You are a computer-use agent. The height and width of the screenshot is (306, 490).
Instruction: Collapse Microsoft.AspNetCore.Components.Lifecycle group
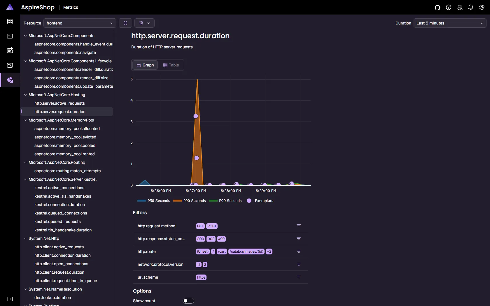(x=25, y=61)
